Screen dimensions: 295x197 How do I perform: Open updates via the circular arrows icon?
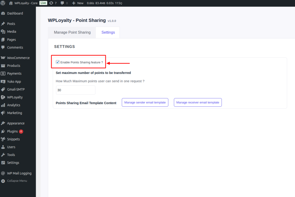pos(51,3)
